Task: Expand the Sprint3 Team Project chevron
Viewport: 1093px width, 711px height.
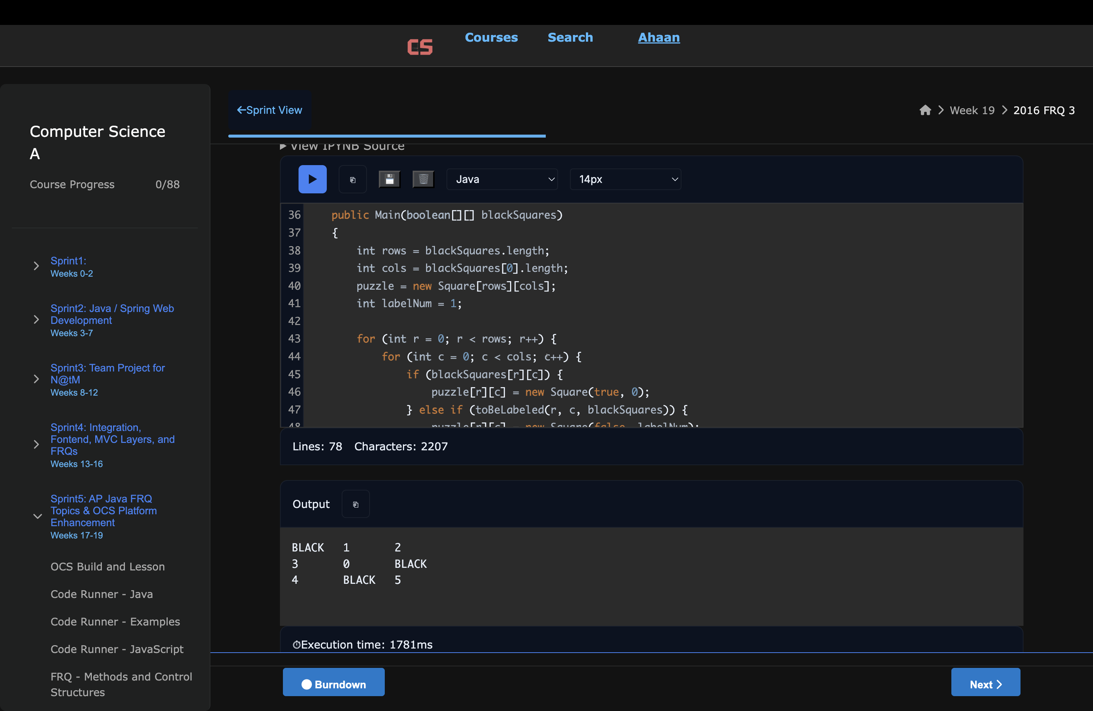Action: pyautogui.click(x=36, y=379)
